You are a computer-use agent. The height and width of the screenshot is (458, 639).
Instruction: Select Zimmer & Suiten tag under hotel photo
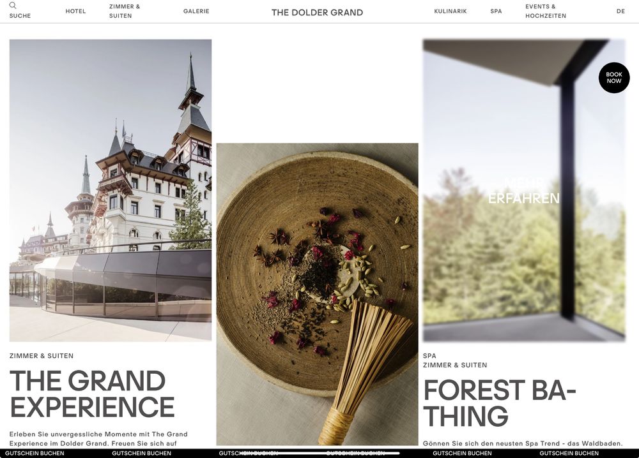pyautogui.click(x=42, y=355)
